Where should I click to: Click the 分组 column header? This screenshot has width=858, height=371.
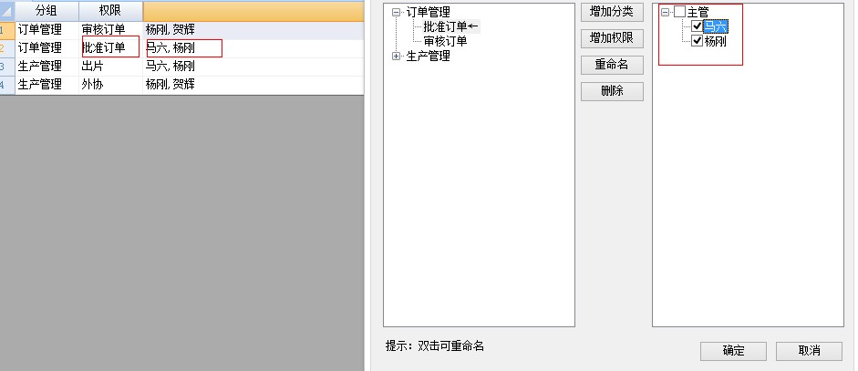click(x=47, y=11)
